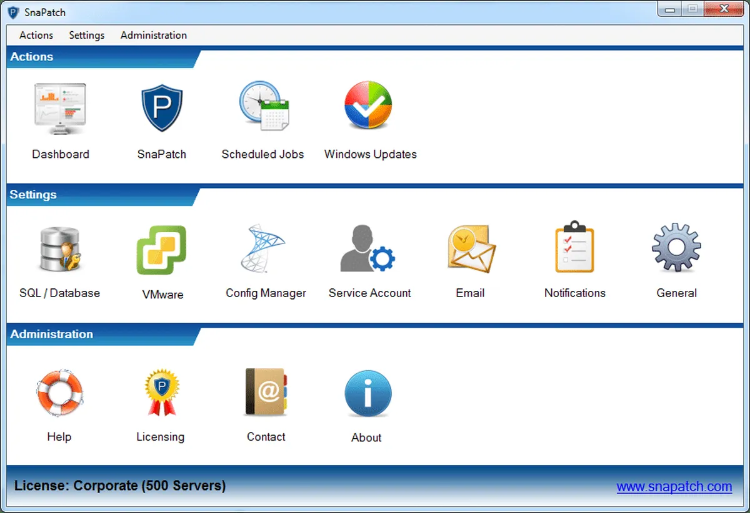This screenshot has height=513, width=750.
Task: Open the Email envelope icon
Action: point(471,248)
